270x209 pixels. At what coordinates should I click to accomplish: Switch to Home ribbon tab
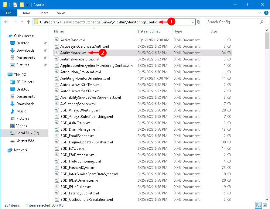tap(26, 13)
